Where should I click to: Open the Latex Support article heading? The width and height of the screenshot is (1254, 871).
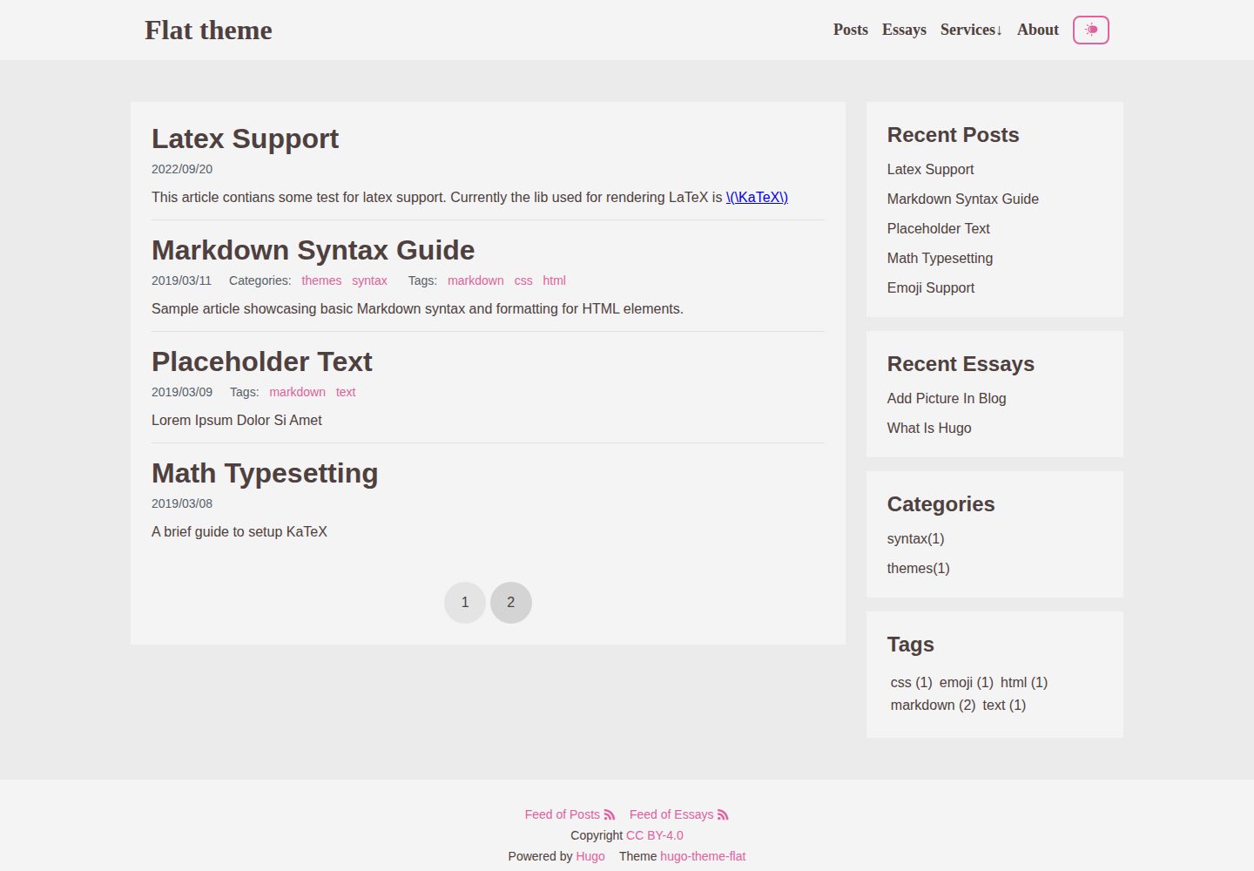(x=245, y=138)
